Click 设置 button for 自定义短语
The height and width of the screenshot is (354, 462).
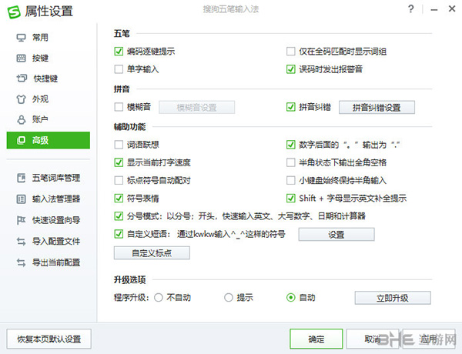pyautogui.click(x=336, y=235)
